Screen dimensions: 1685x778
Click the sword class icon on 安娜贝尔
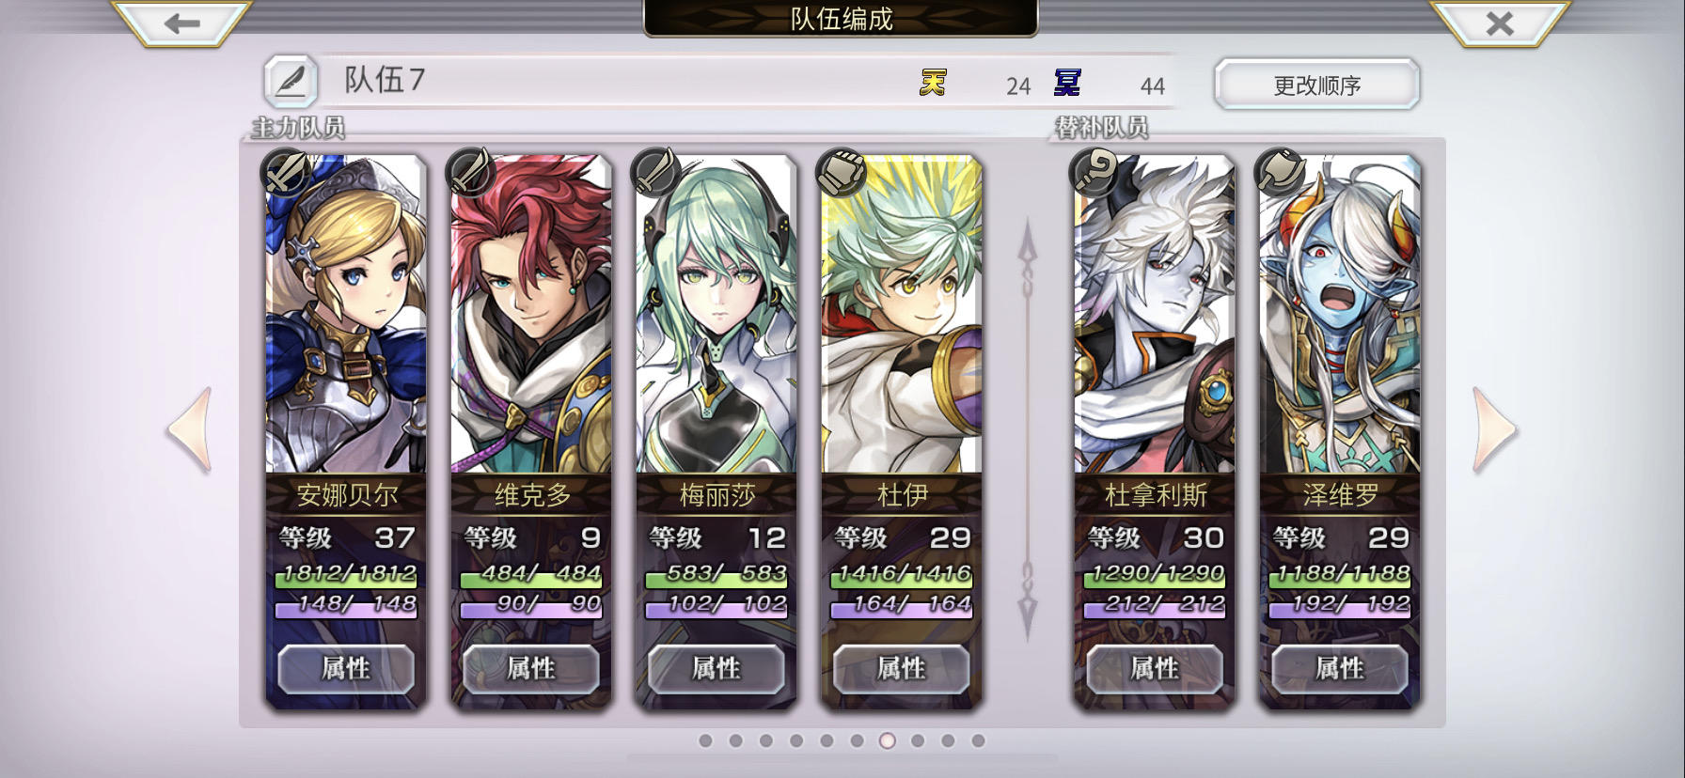(x=286, y=172)
